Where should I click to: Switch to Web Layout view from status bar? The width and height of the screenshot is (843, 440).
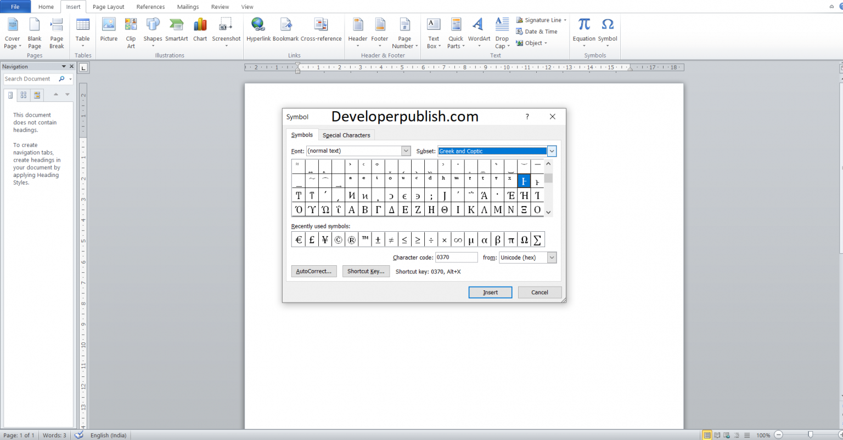pos(726,435)
